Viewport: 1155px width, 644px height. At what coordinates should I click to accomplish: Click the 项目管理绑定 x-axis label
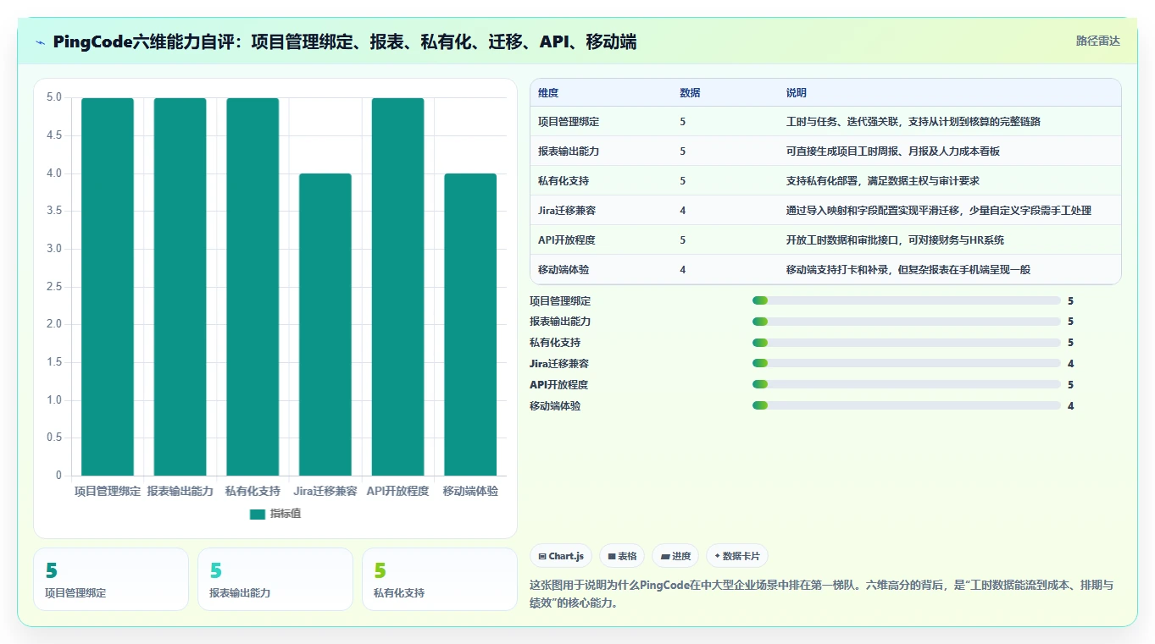(108, 491)
